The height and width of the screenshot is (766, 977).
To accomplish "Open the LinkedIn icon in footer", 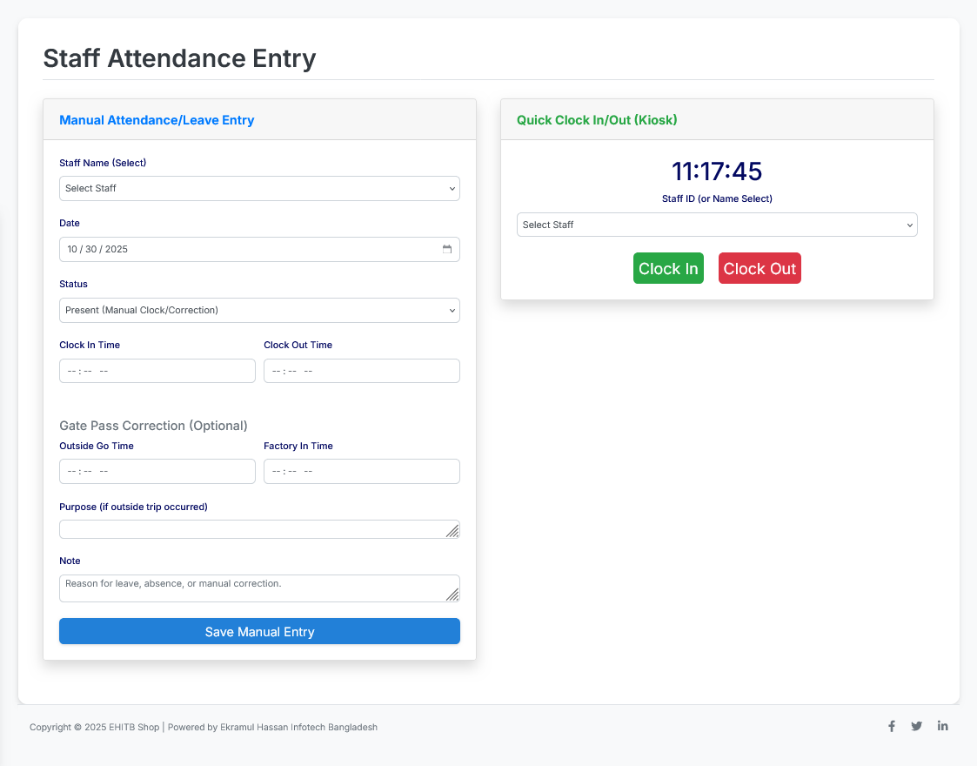I will [x=943, y=727].
